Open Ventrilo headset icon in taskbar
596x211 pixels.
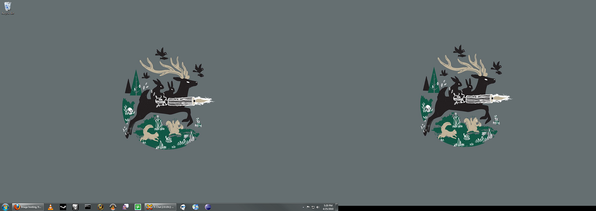tap(183, 207)
